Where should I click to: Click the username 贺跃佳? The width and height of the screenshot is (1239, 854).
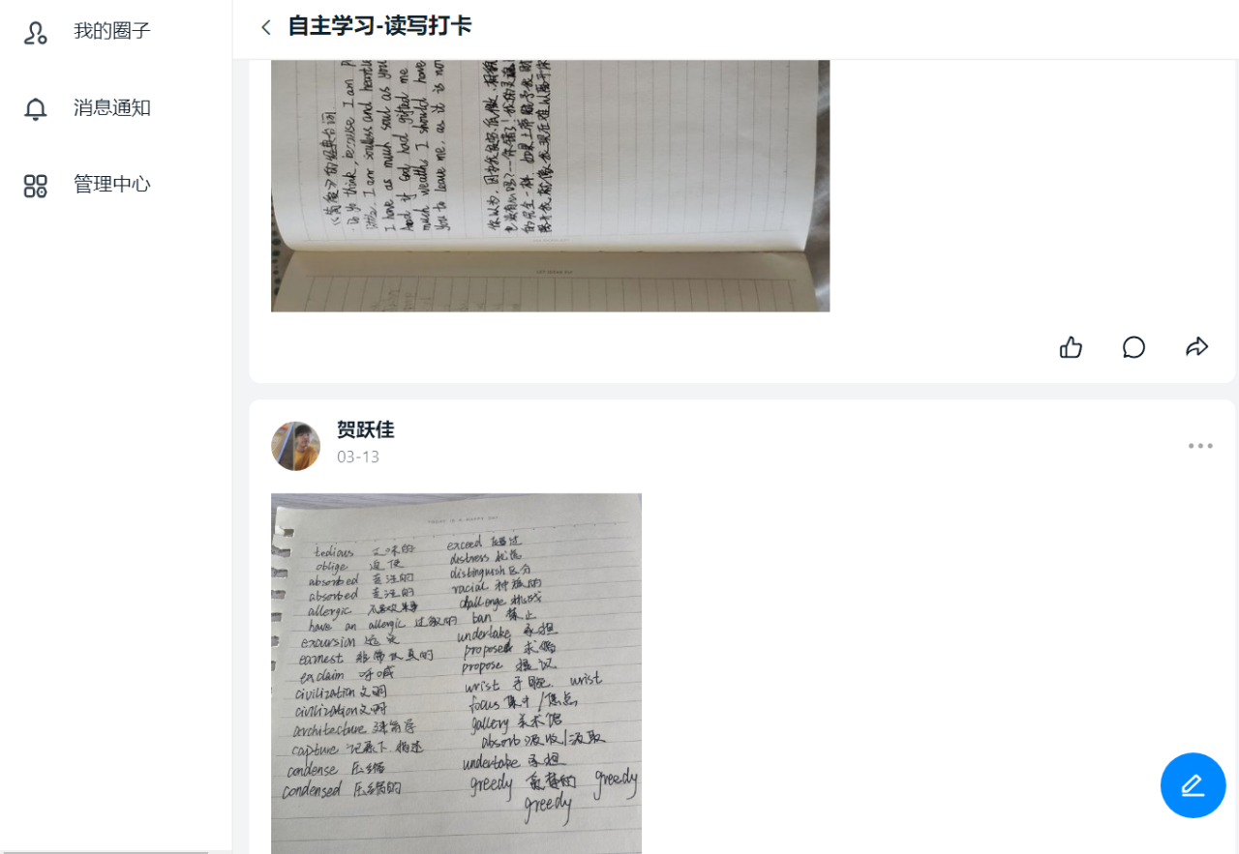click(x=366, y=430)
